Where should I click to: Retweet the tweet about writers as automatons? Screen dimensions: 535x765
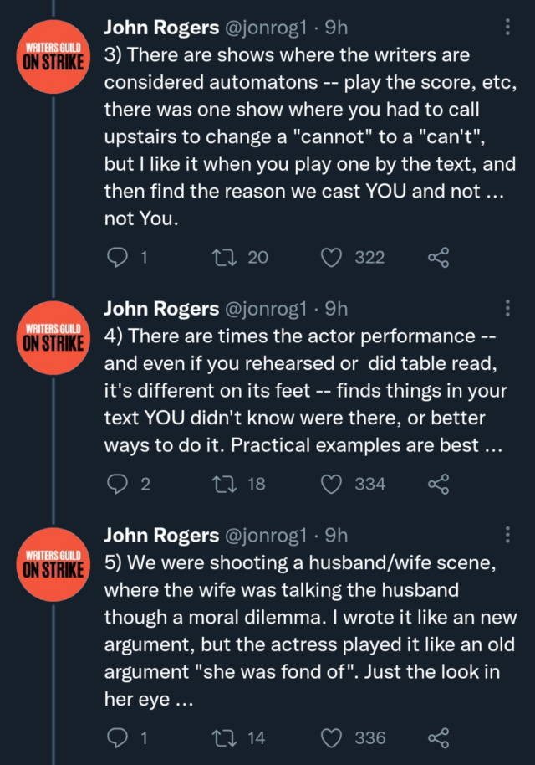[x=224, y=257]
